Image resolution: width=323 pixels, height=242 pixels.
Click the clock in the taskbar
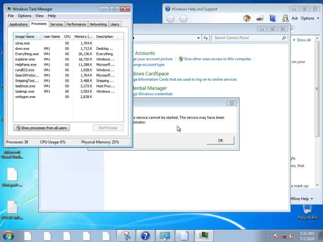(307, 236)
